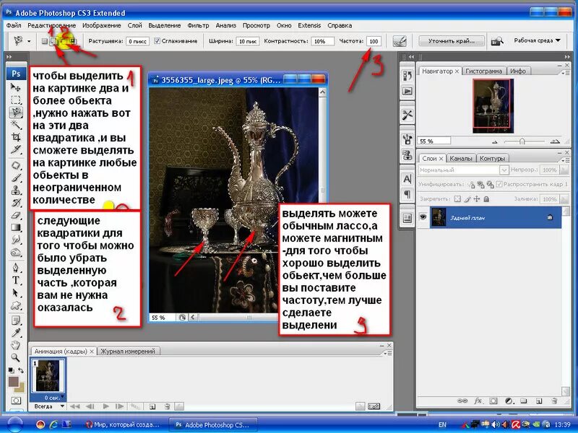Swap foreground and background colors
The image size is (578, 433).
point(21,370)
